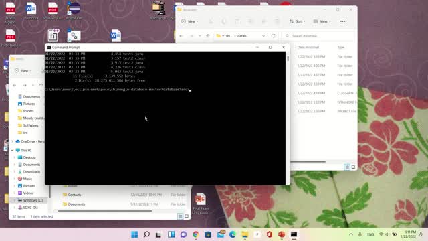Collapse This PC node
The width and height of the screenshot is (428, 241).
click(12, 150)
